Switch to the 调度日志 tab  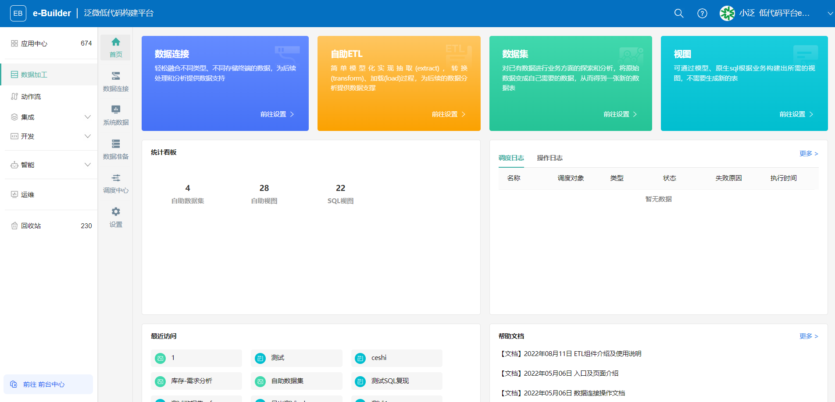(x=511, y=158)
